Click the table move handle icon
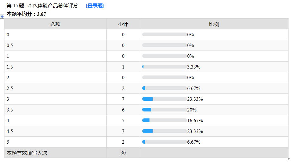The height and width of the screenshot is (162, 292). 2,17
